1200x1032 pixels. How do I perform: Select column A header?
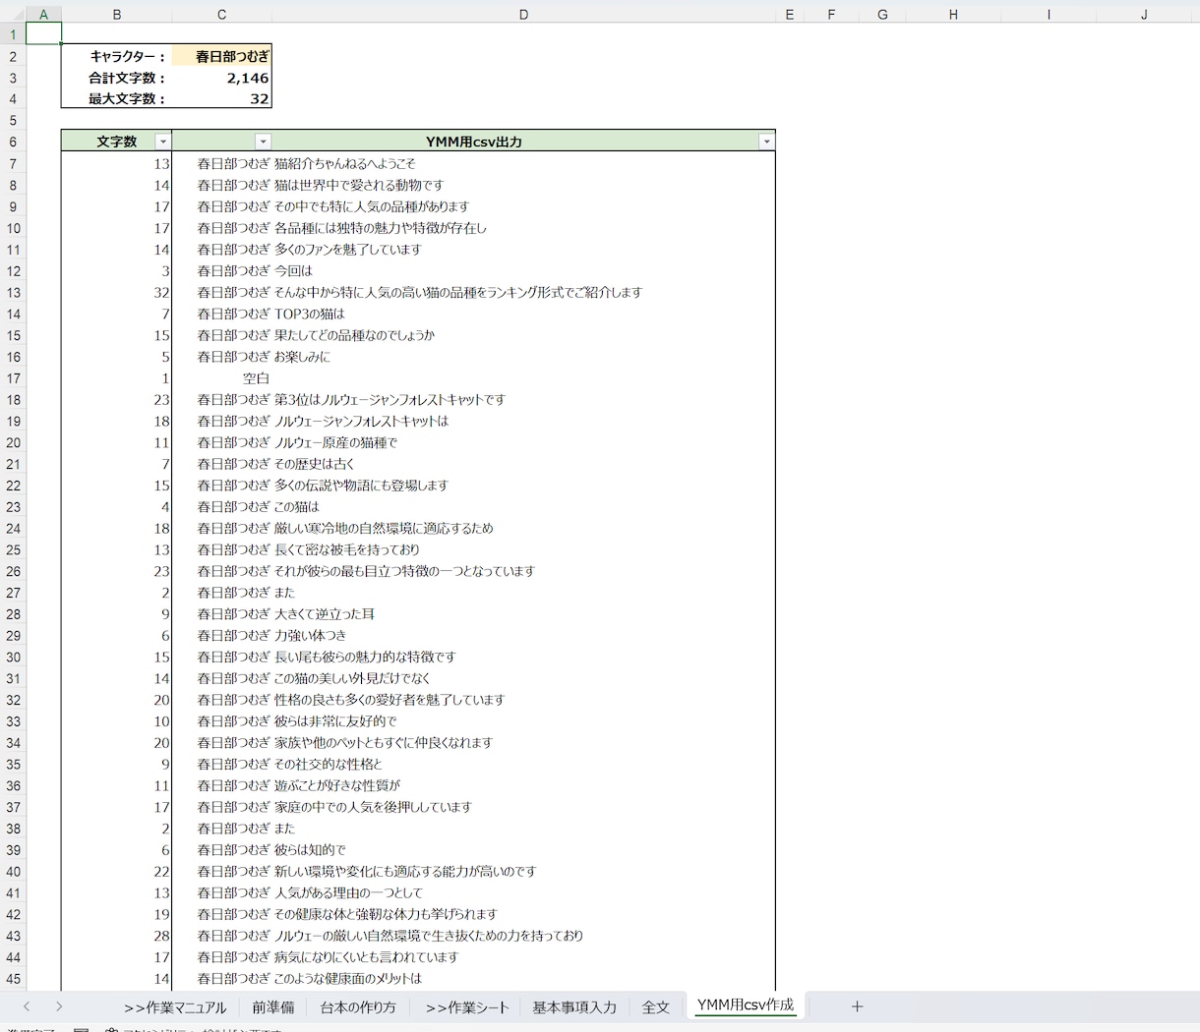point(43,14)
